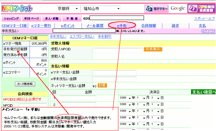
Task: Click the 受取人NPOID input field
Action: [x=118, y=50]
